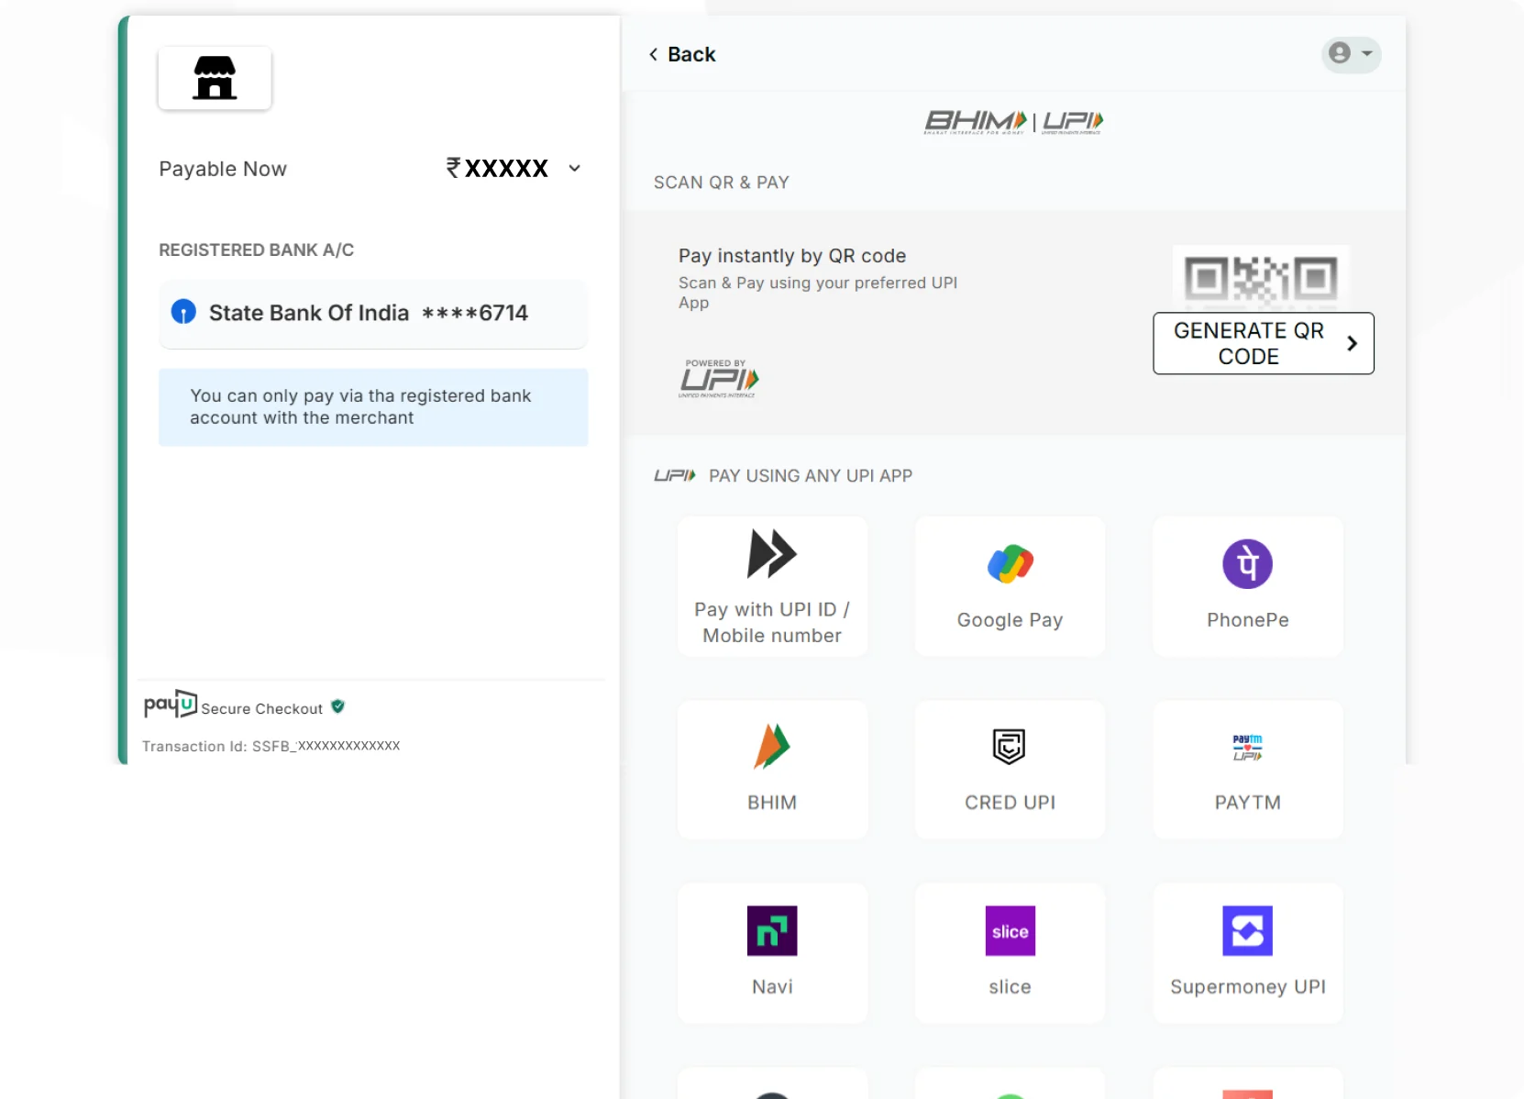The height and width of the screenshot is (1099, 1524).
Task: Pick the PAYTM UPI option
Action: tap(1247, 770)
